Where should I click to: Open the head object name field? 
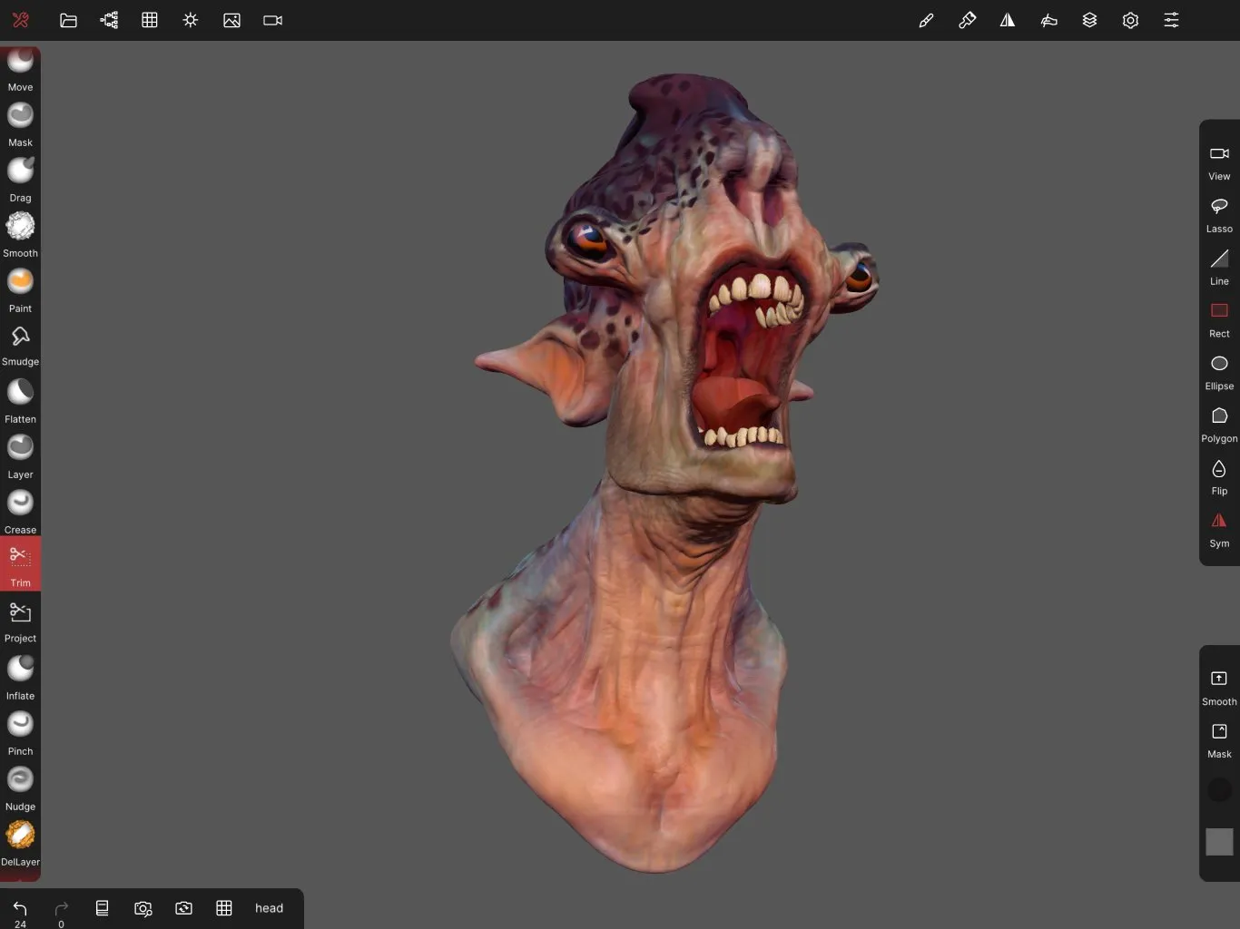[269, 907]
